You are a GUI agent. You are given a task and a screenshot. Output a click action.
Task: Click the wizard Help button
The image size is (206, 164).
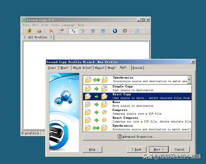pyautogui.click(x=92, y=150)
